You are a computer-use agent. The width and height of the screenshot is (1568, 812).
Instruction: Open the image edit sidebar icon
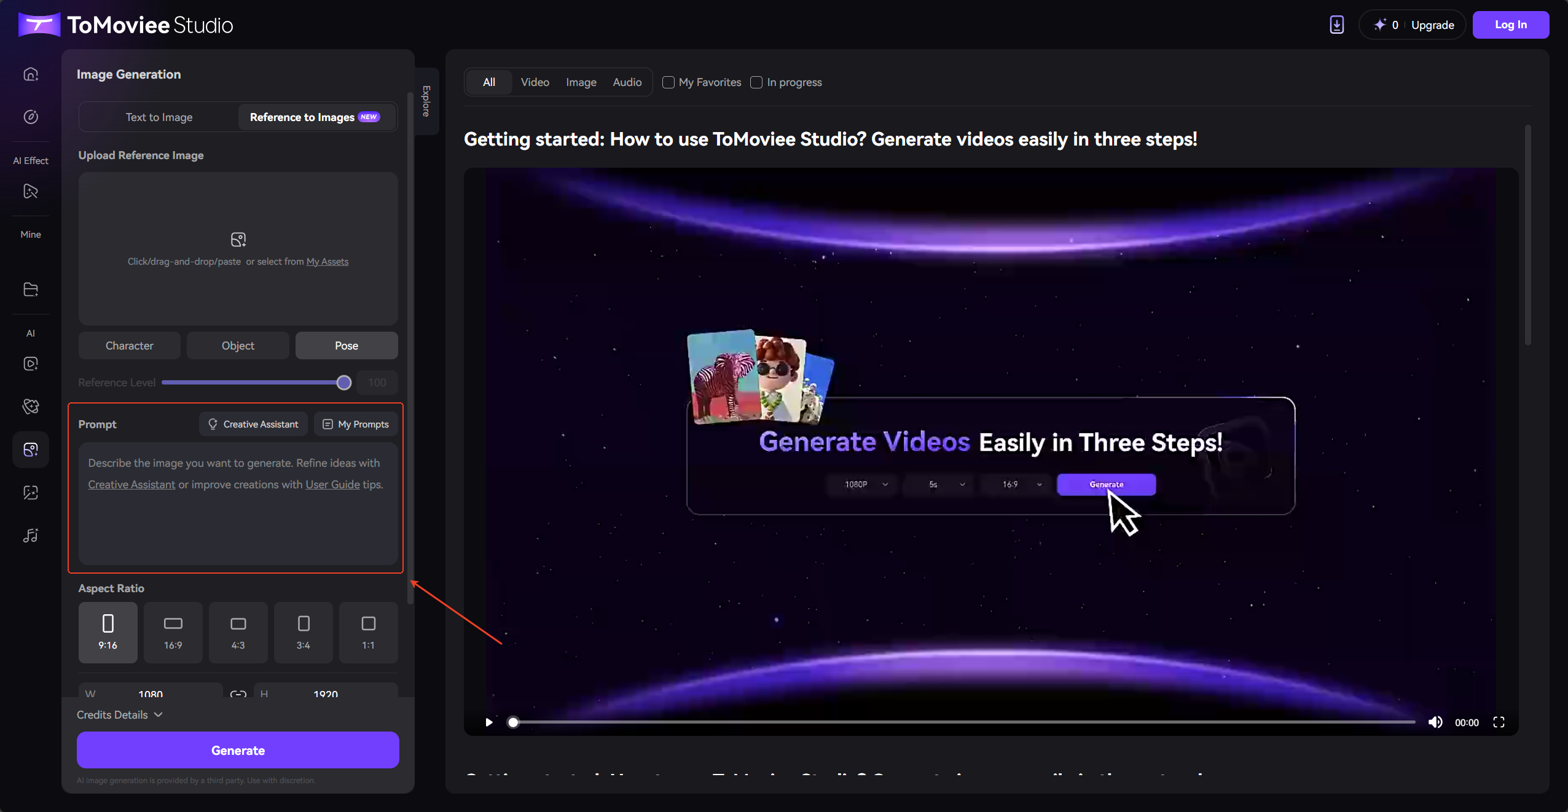click(31, 493)
